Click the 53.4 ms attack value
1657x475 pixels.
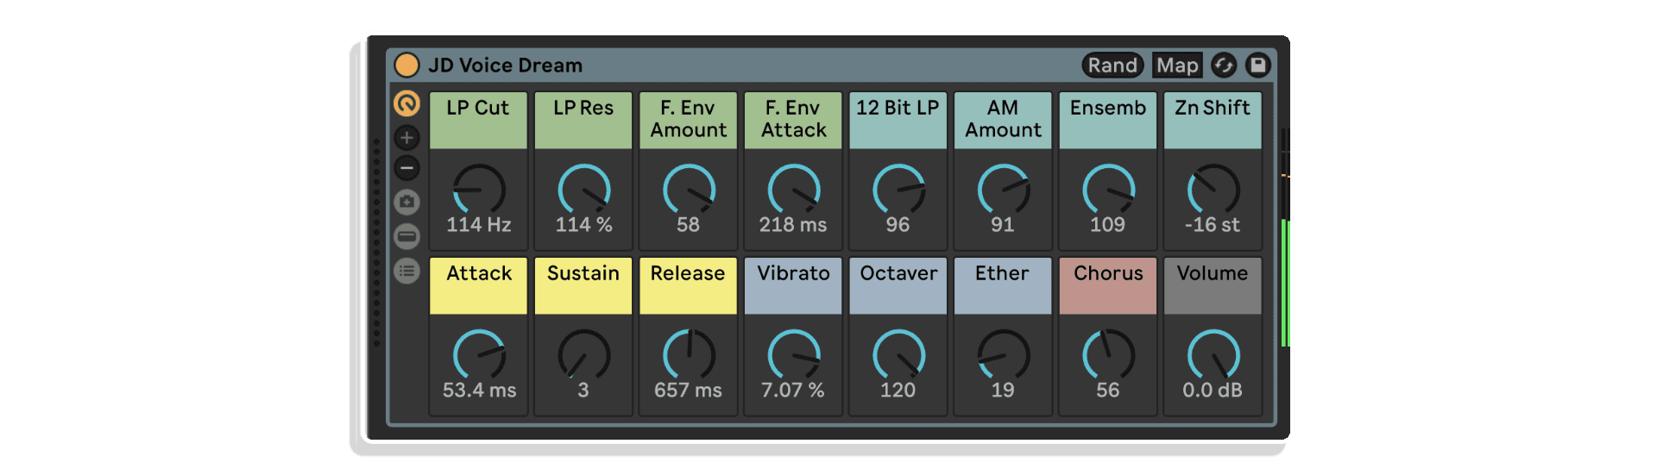pyautogui.click(x=479, y=391)
